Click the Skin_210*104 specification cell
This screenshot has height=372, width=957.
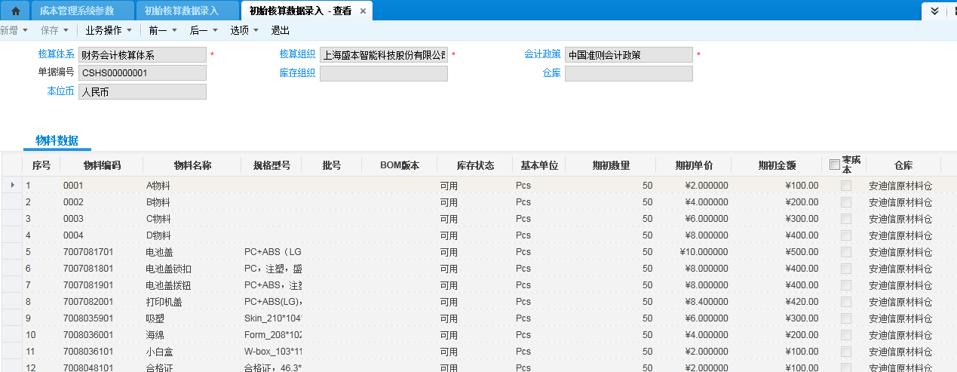point(272,318)
